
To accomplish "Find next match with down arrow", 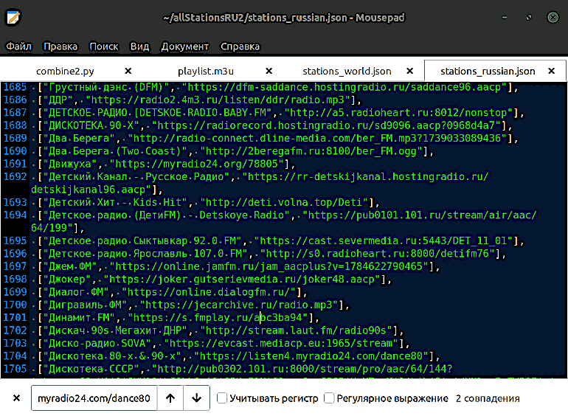I will coord(197,398).
